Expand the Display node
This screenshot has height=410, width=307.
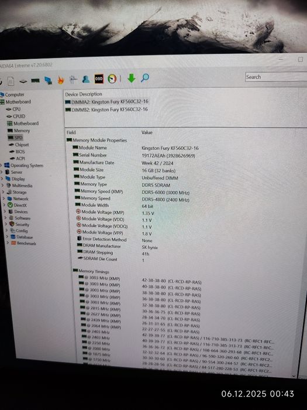2,179
